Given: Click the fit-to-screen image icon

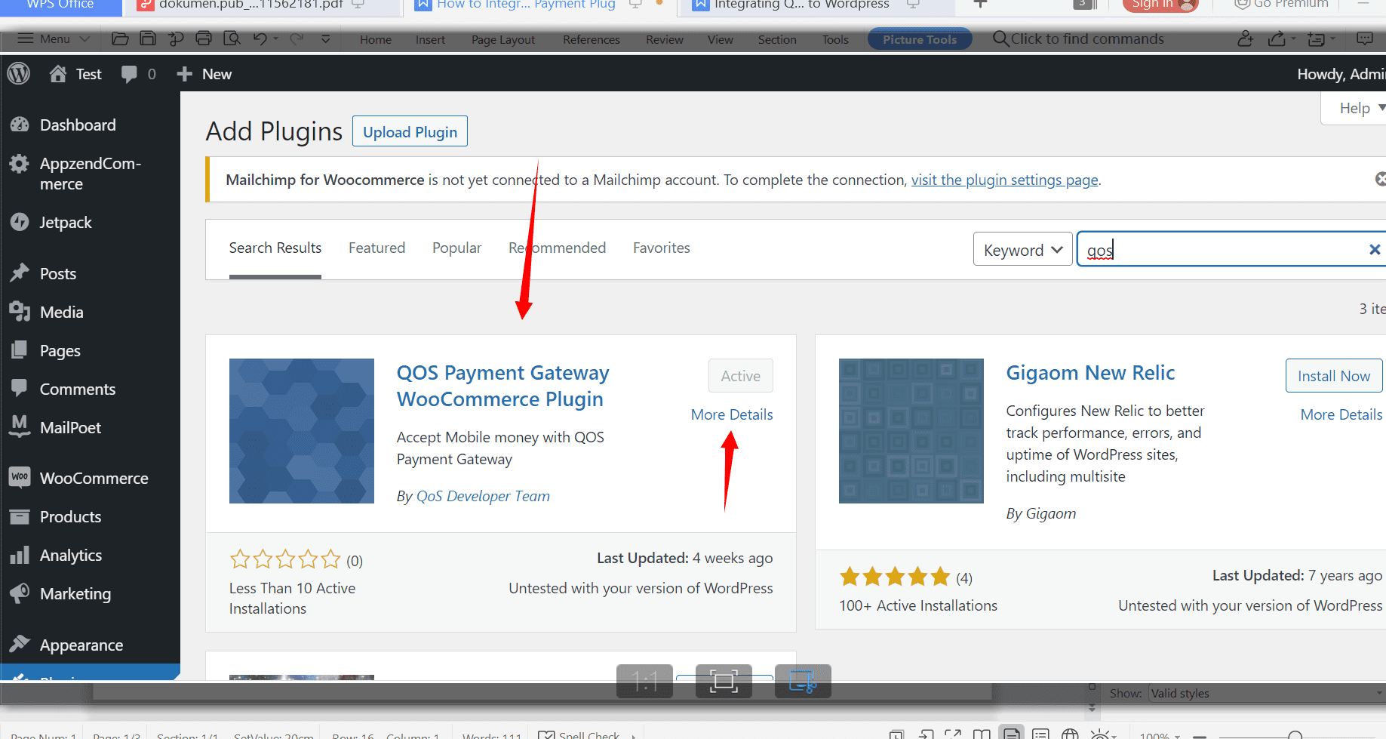Looking at the screenshot, I should [724, 682].
